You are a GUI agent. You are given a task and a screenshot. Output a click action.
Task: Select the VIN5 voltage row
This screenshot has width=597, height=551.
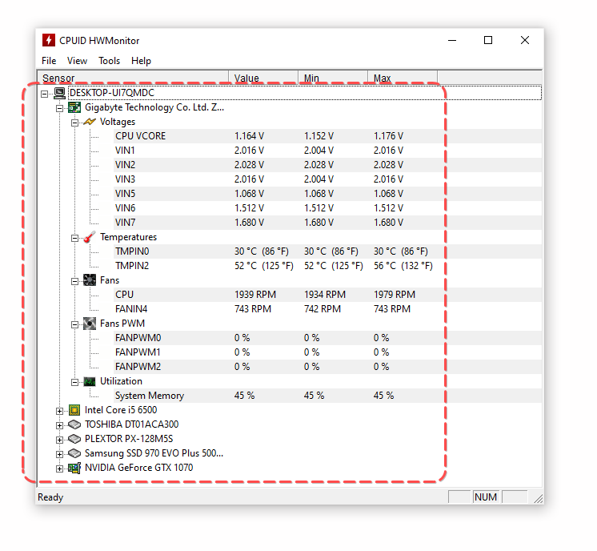coord(327,194)
